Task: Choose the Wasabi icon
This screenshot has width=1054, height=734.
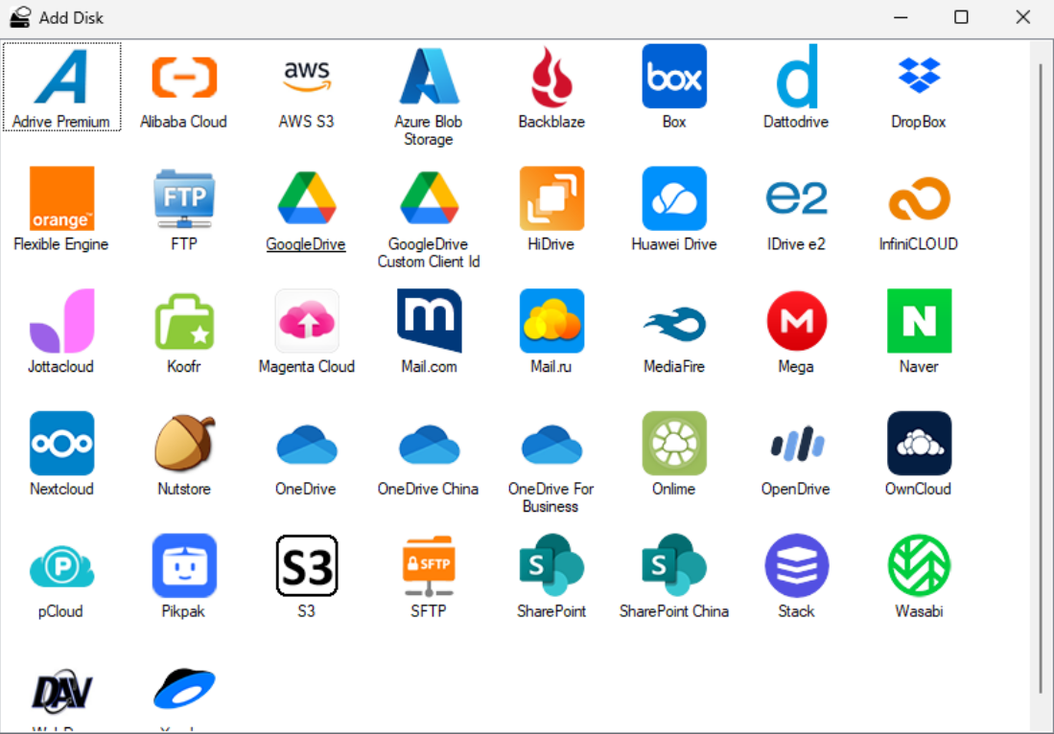Action: [919, 565]
